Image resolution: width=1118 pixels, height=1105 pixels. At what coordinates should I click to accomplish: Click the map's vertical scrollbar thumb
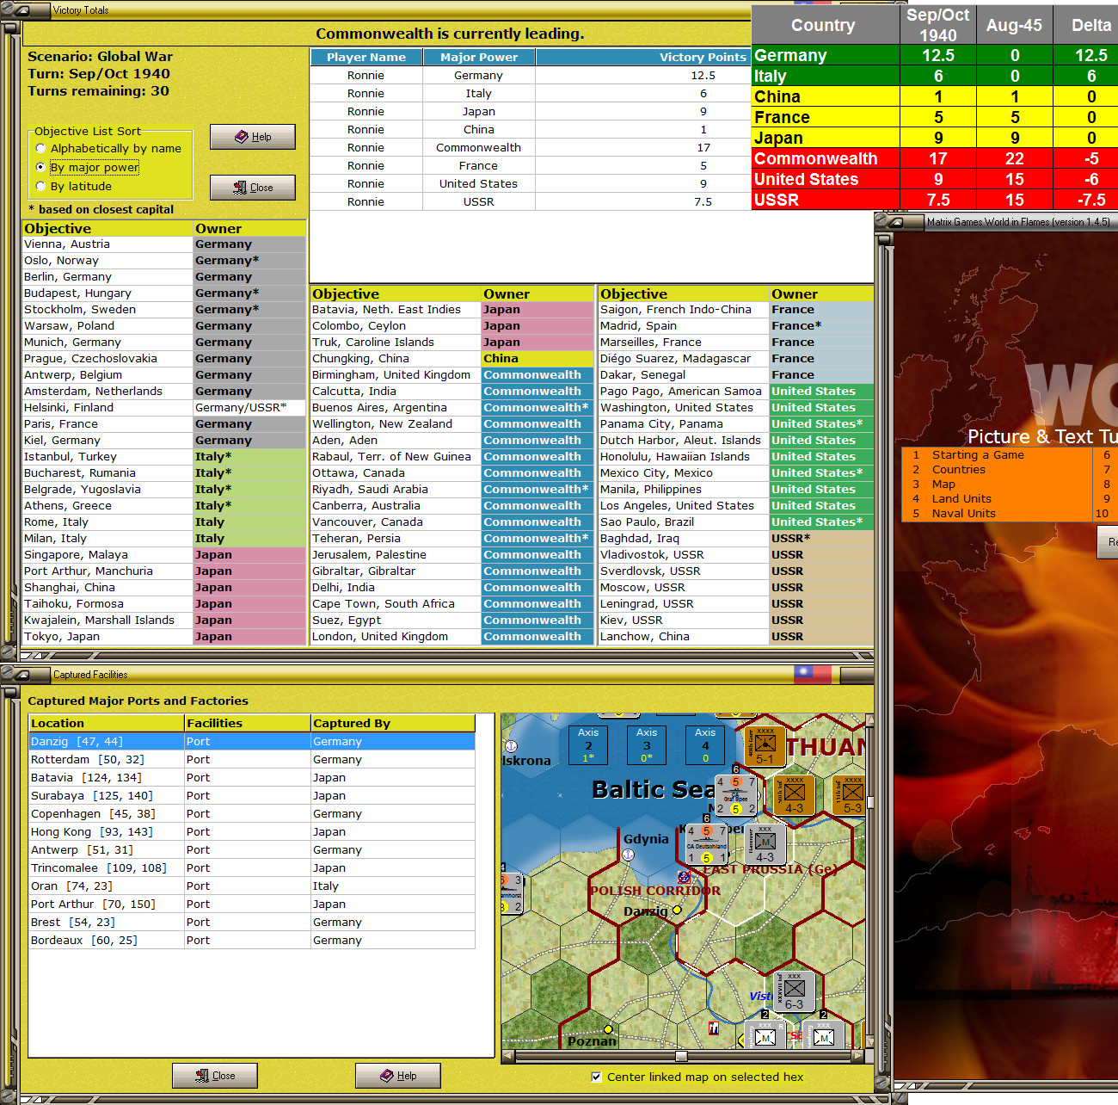(869, 802)
